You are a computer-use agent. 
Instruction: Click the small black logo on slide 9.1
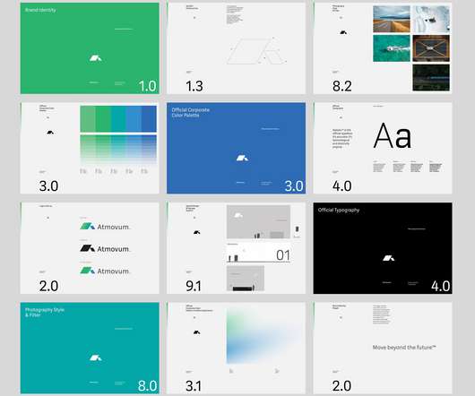(196, 232)
